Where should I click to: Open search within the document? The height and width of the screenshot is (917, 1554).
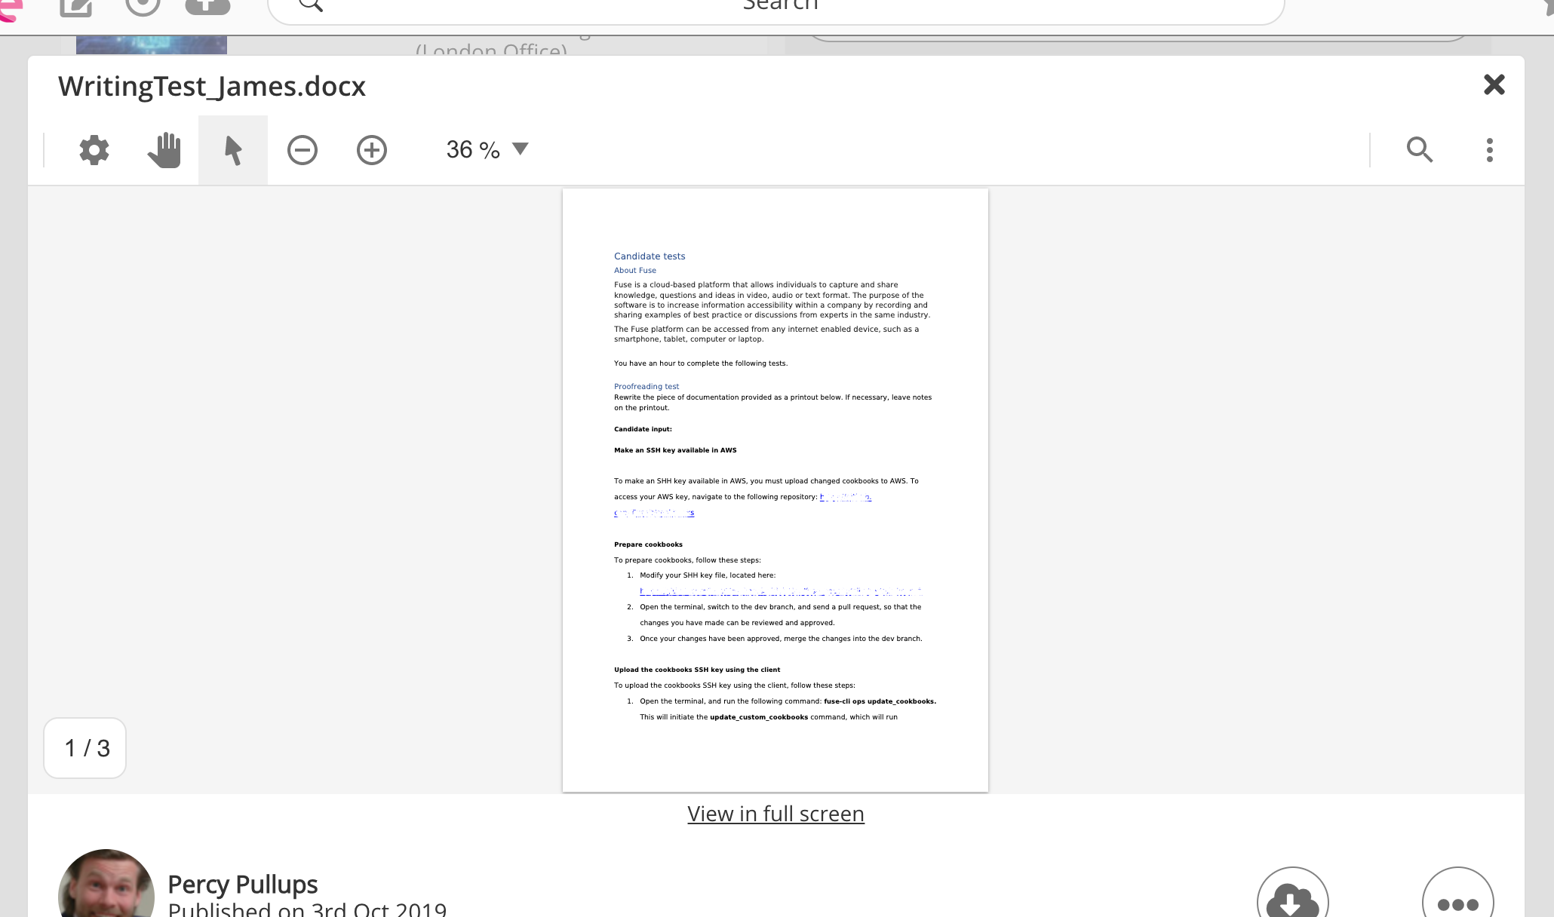tap(1420, 150)
